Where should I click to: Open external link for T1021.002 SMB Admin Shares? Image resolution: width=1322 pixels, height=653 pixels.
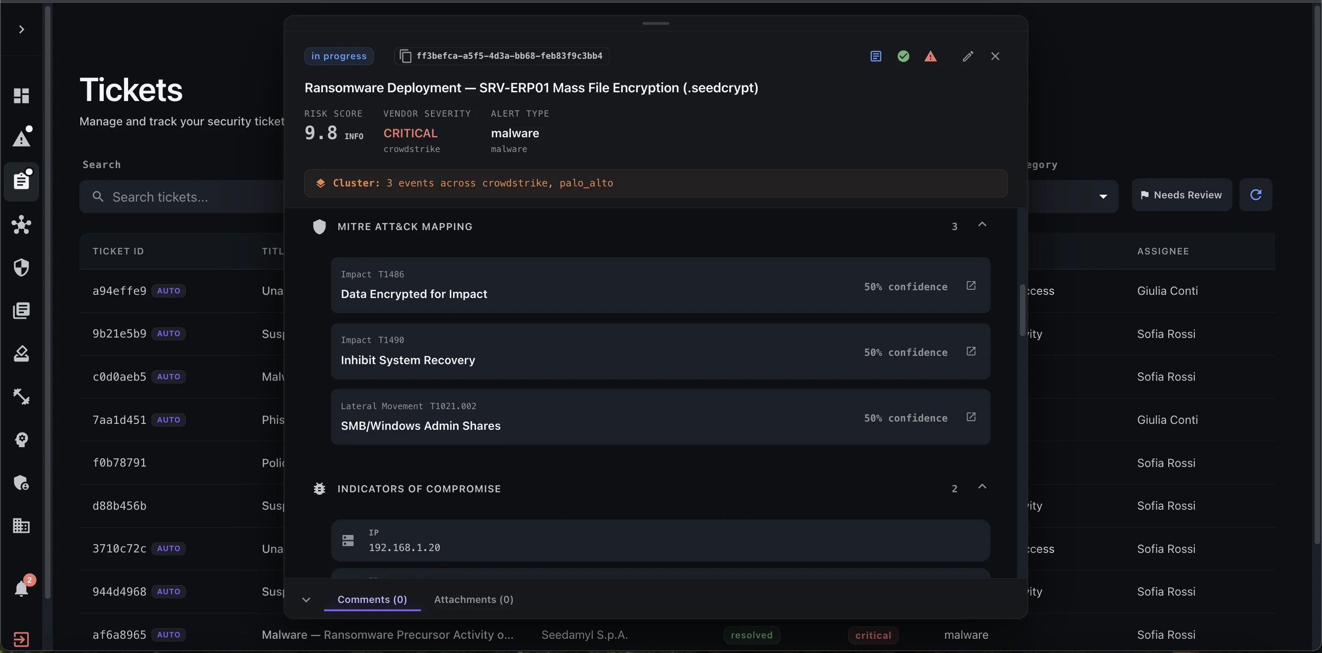(x=970, y=417)
